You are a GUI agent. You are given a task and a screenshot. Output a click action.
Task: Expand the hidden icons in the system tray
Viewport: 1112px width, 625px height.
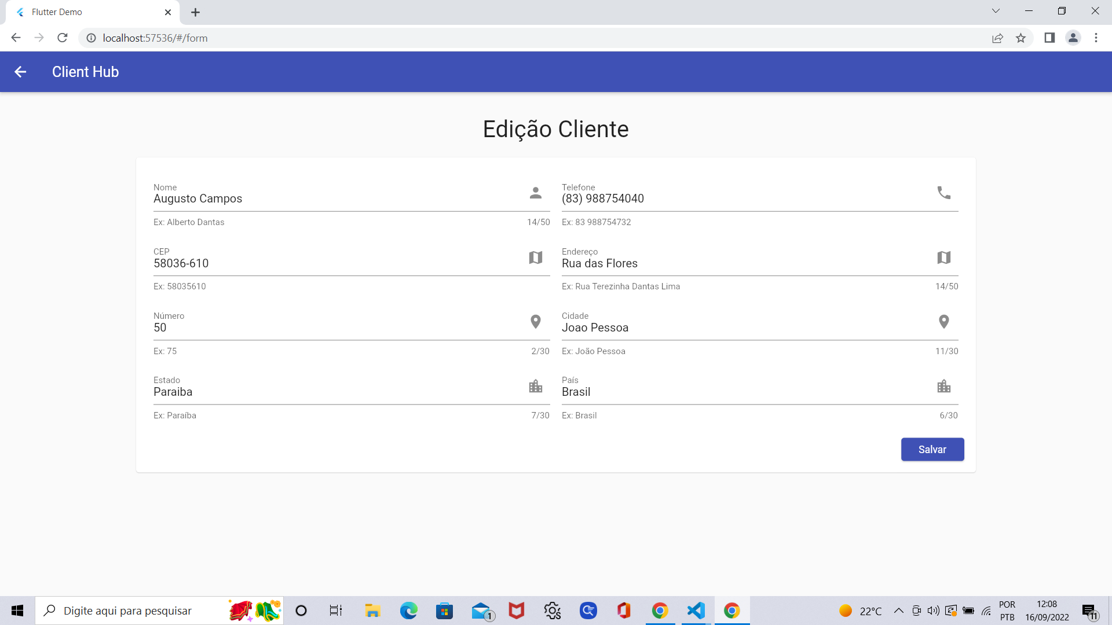pos(899,611)
